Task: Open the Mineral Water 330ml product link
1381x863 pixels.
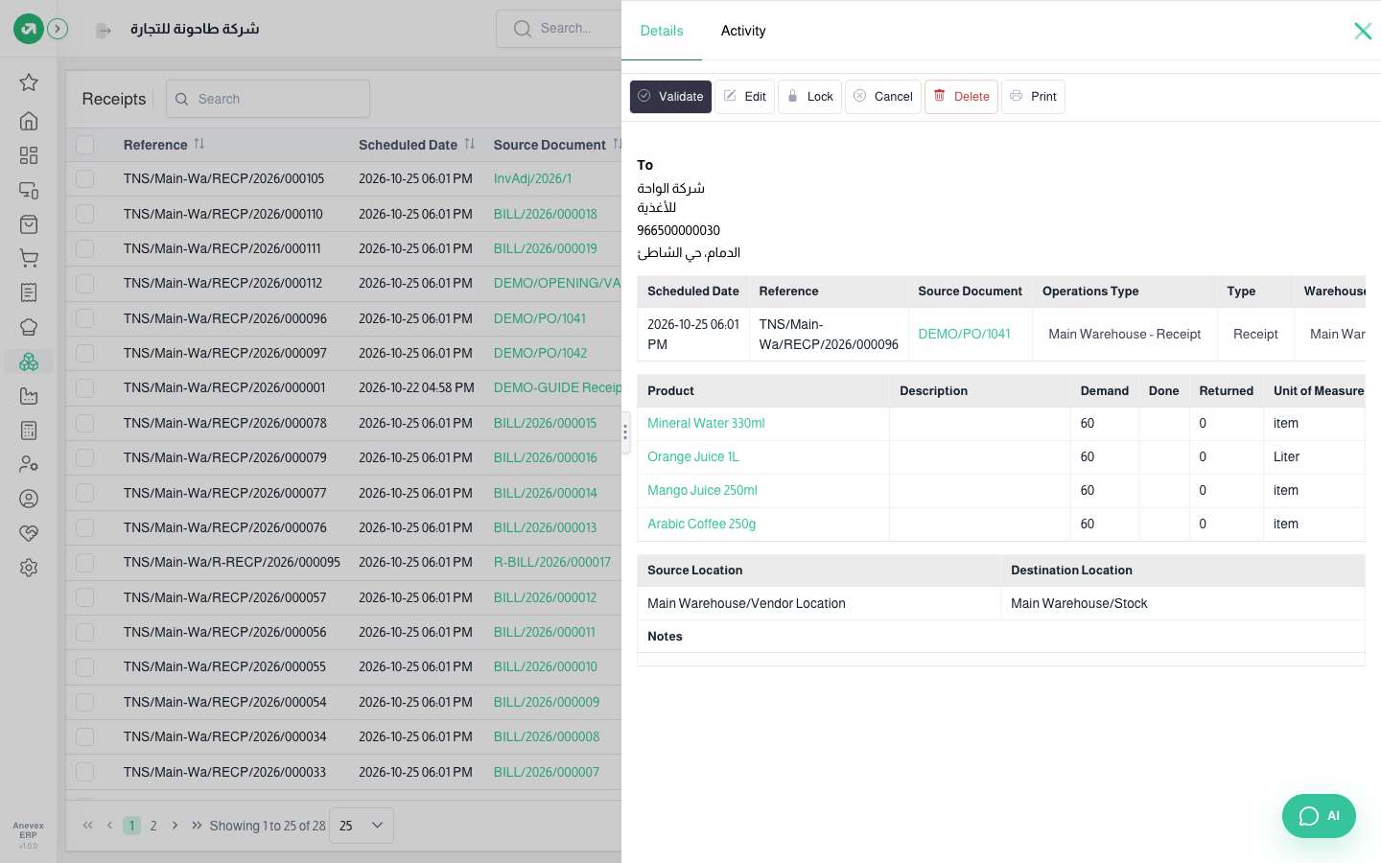Action: click(706, 423)
